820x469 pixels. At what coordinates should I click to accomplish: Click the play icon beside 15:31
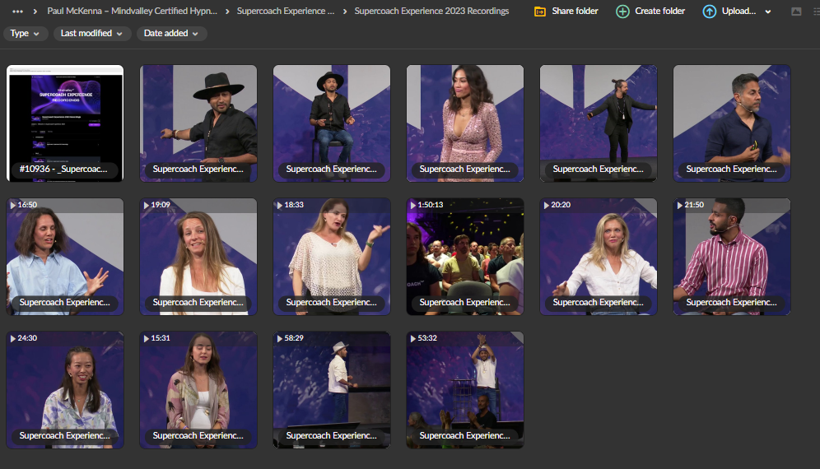coord(147,338)
